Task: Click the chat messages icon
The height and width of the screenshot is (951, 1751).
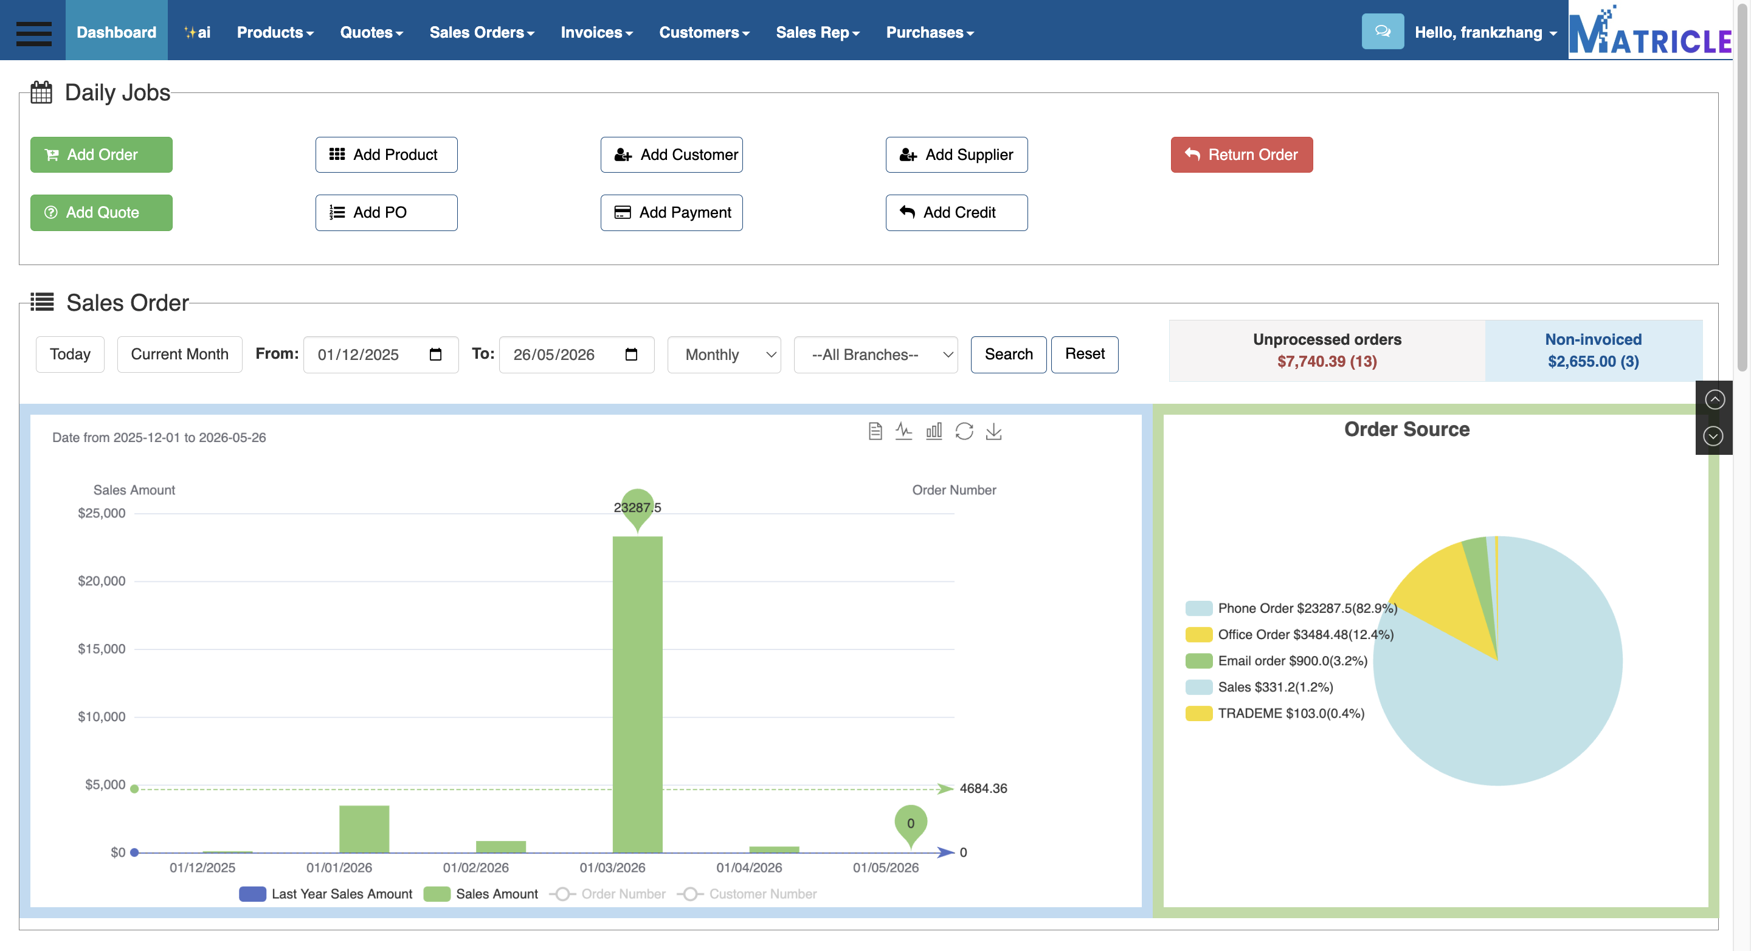Action: click(x=1382, y=31)
